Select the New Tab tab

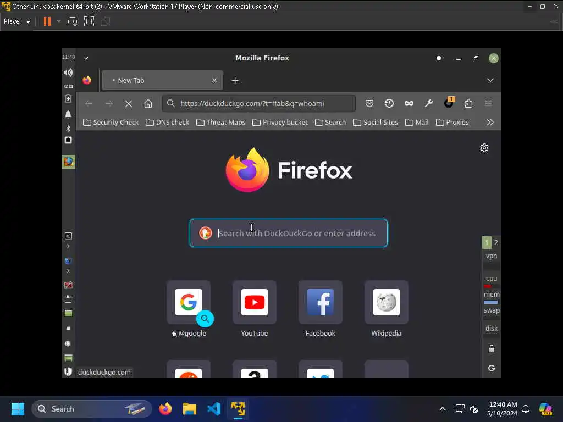pos(163,80)
